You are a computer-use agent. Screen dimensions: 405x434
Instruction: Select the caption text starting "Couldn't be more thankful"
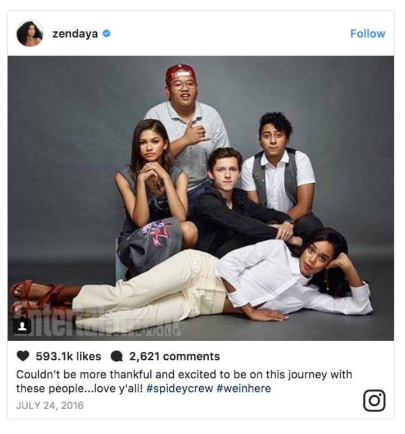(x=184, y=381)
